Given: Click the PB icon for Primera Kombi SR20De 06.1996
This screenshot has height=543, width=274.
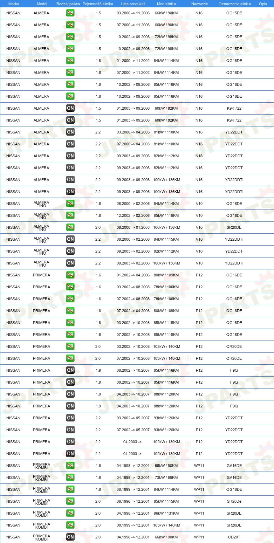Looking at the screenshot, I should [x=70, y=501].
